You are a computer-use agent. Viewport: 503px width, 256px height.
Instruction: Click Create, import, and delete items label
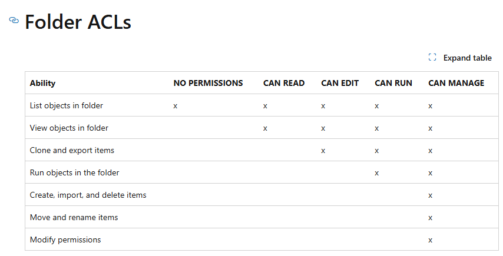88,195
